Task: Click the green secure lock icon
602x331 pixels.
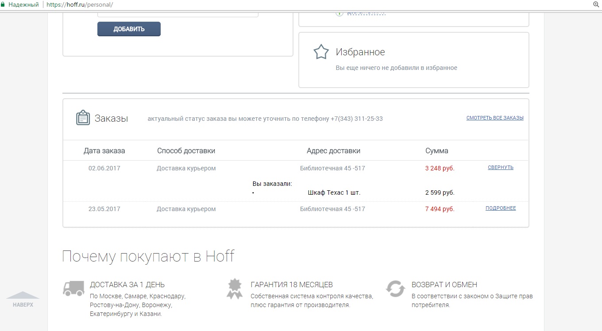Action: tap(4, 4)
